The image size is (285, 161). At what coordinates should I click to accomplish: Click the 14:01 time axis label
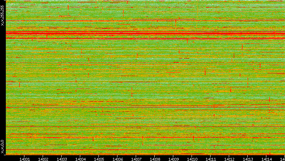click(x=24, y=159)
